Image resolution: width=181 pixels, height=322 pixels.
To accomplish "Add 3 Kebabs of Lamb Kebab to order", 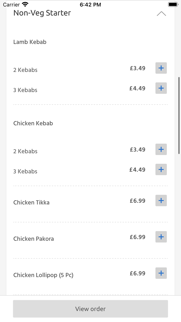I will pos(161,88).
